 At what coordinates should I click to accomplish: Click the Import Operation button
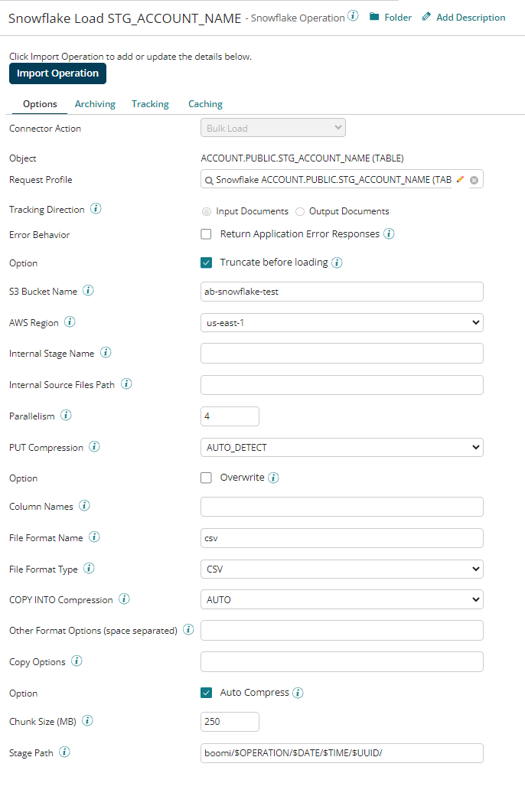coord(58,73)
